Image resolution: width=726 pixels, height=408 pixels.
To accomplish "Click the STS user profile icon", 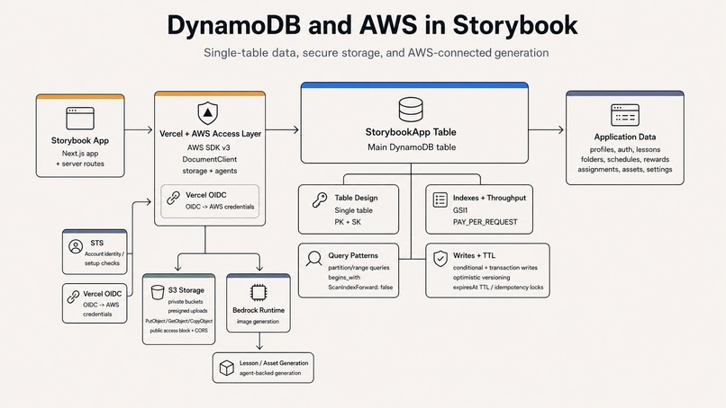I will coord(76,246).
